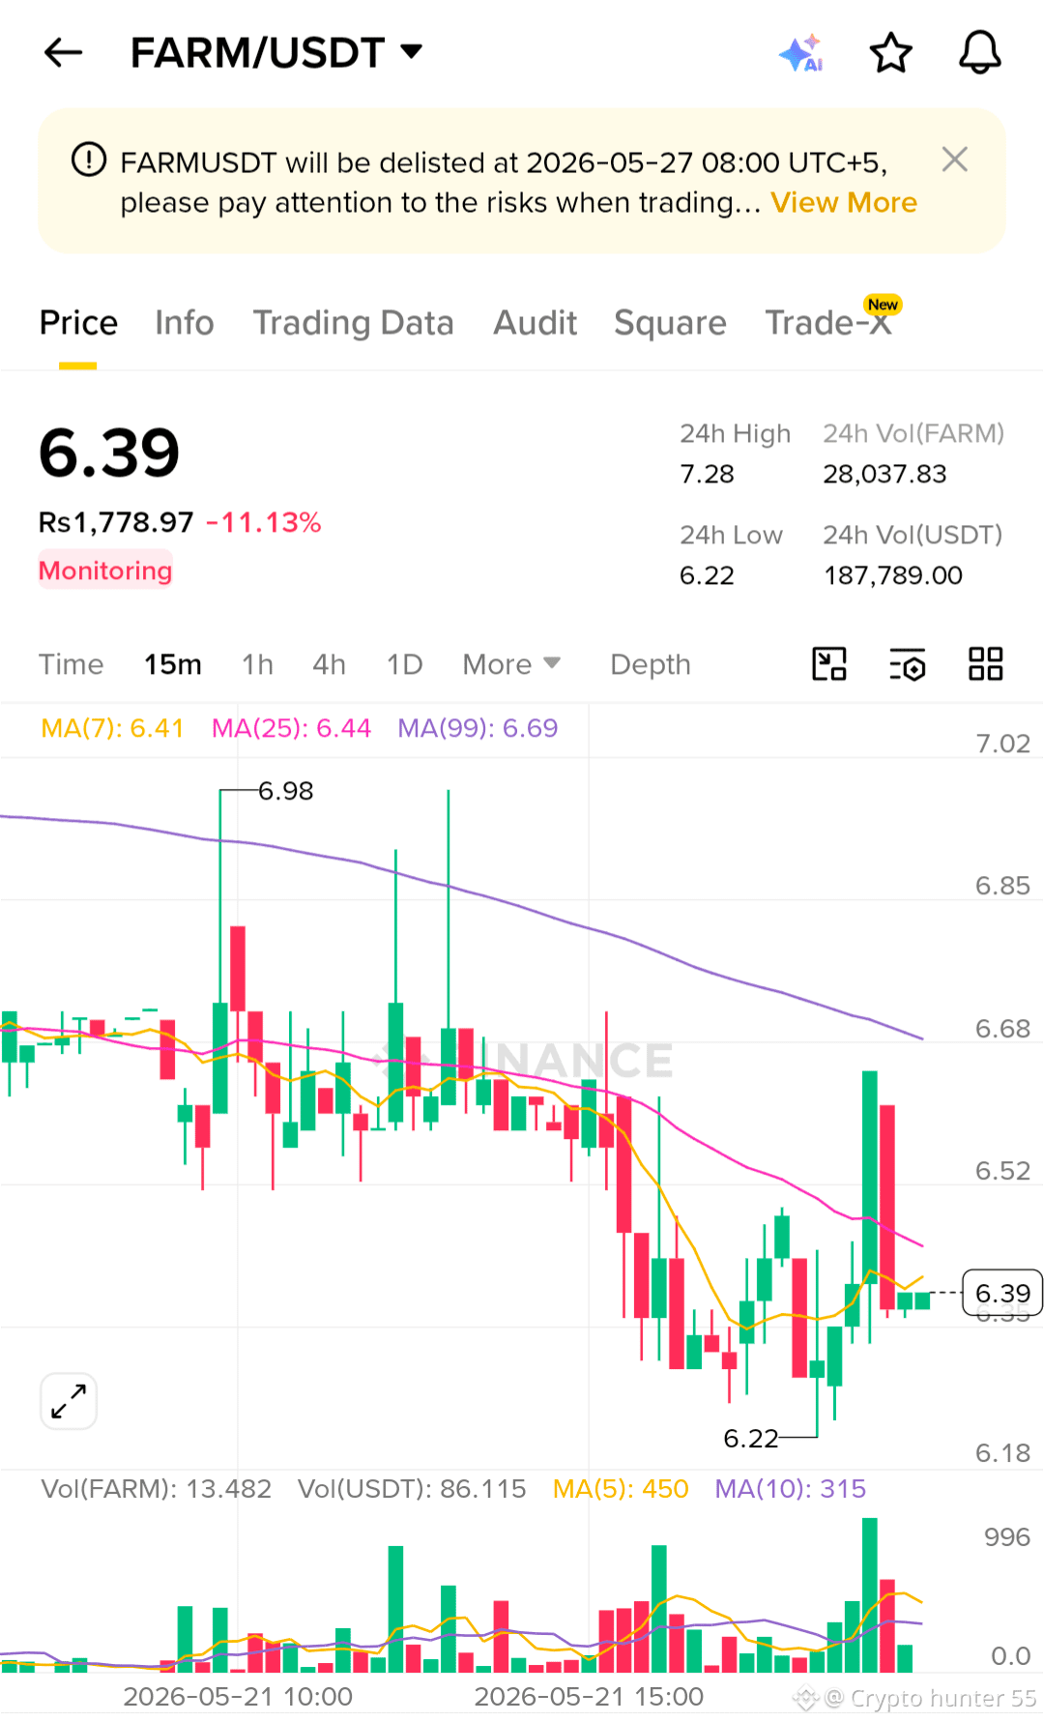
Task: Set a price alert with the bell
Action: (979, 53)
